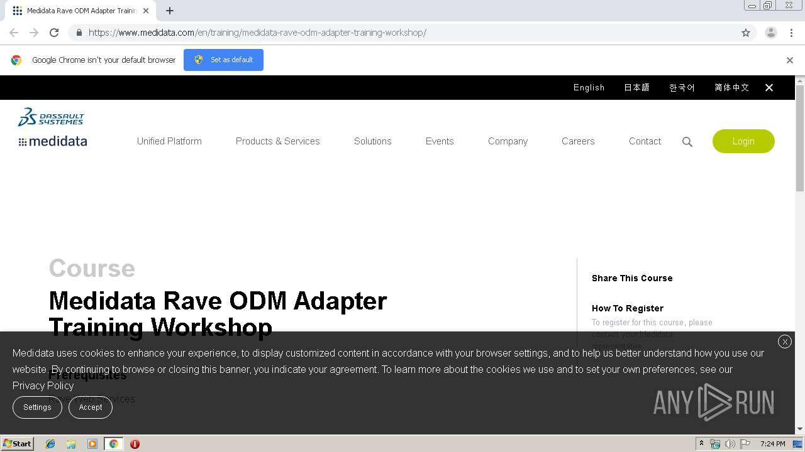Click scrollbar down arrow
The image size is (805, 452).
[800, 429]
